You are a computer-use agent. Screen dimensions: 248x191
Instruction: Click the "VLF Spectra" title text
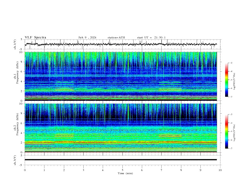[35, 37]
